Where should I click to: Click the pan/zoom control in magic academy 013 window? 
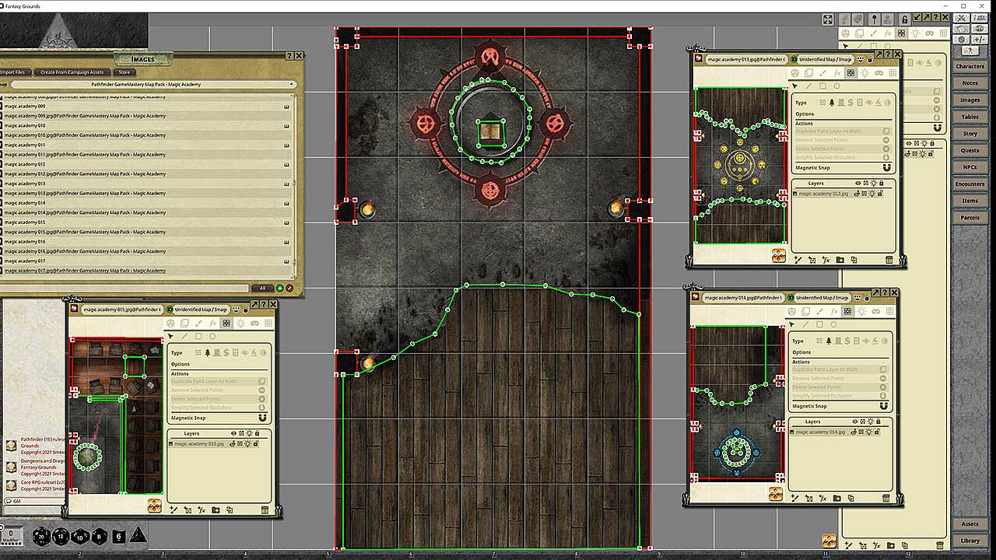(778, 255)
